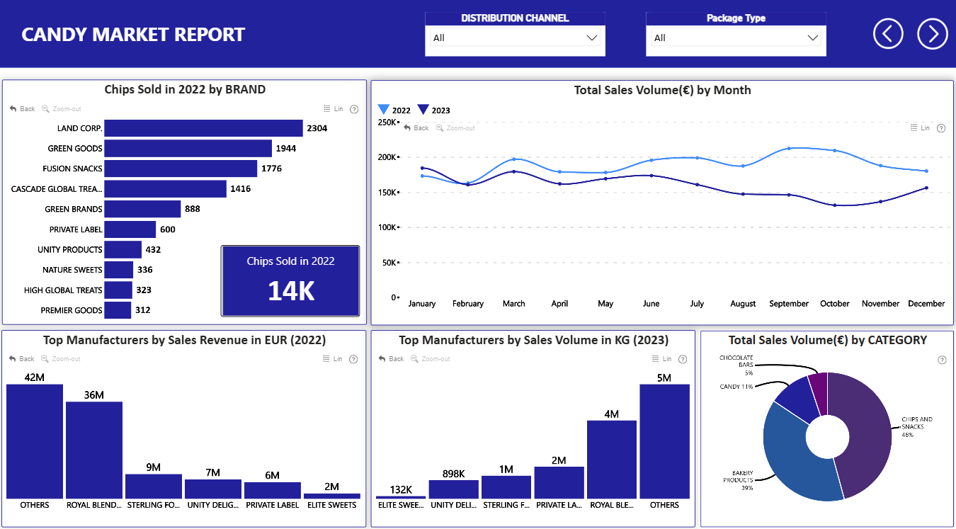Select the OTHERS 42M revenue bar
This screenshot has height=529, width=956.
pyautogui.click(x=35, y=442)
